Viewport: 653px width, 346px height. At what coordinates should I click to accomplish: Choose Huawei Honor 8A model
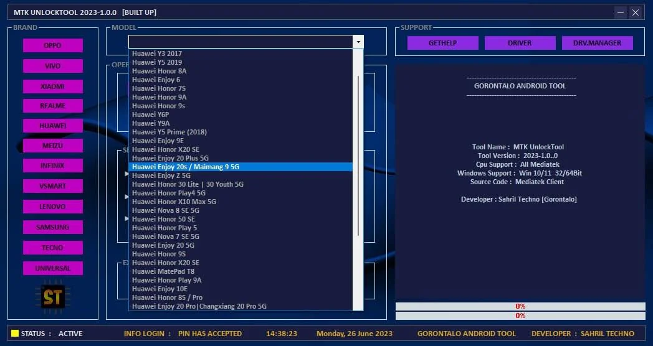pyautogui.click(x=241, y=71)
